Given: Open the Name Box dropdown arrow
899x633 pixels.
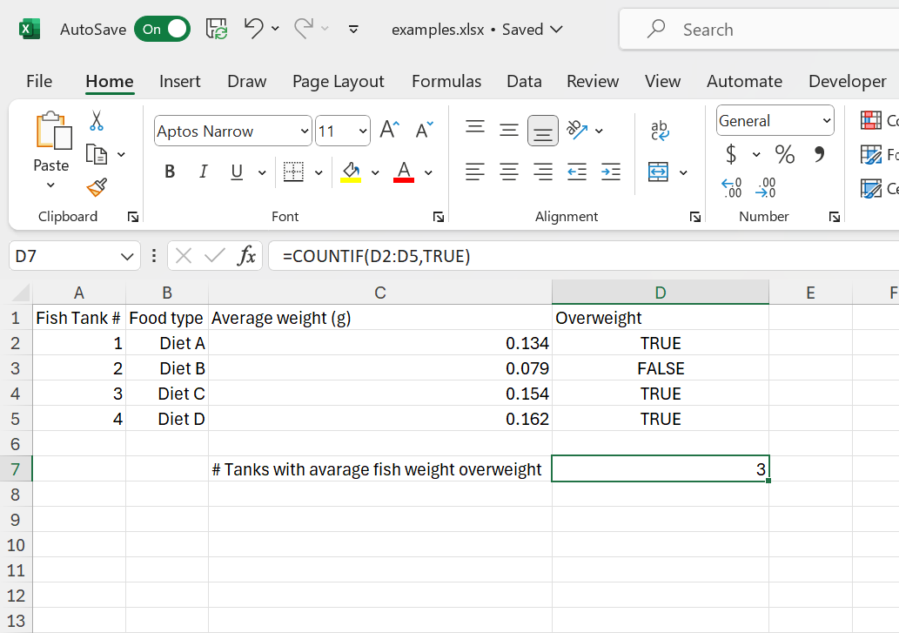Looking at the screenshot, I should tap(126, 256).
